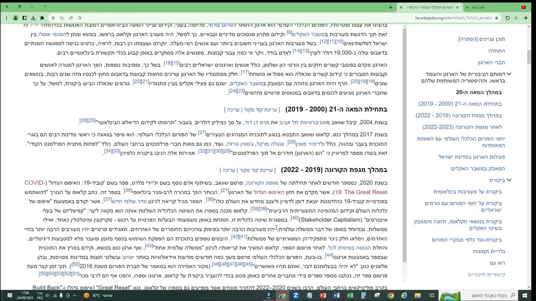The width and height of the screenshot is (536, 301).
Task: Open File Explorer from the taskbar
Action: (417, 296)
